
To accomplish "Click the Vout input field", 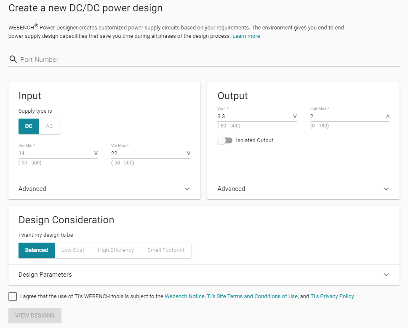I will tap(253, 116).
